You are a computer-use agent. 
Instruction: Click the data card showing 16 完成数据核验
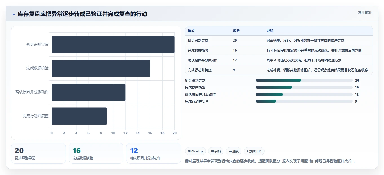point(96,153)
